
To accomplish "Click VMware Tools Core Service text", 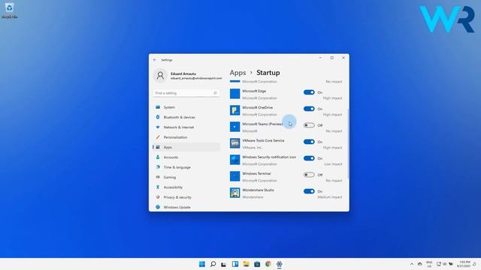I will click(x=263, y=140).
